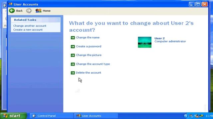Click the Windows logo on the start button

click(x=6, y=116)
